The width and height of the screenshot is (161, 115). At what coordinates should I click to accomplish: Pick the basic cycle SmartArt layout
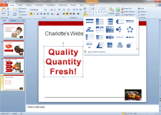[x=130, y=29]
